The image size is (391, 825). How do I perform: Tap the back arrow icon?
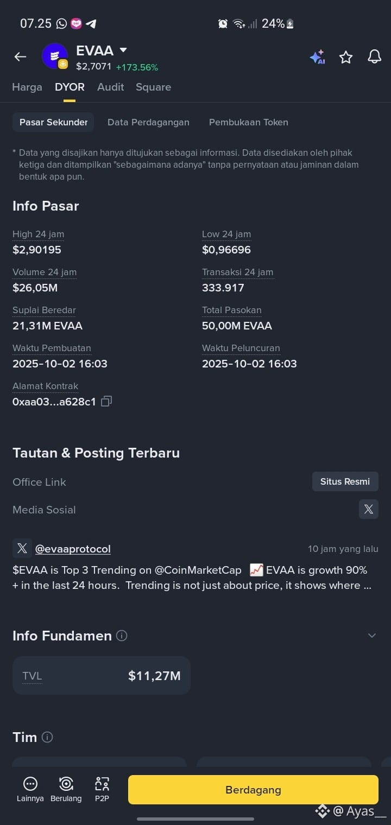click(20, 57)
